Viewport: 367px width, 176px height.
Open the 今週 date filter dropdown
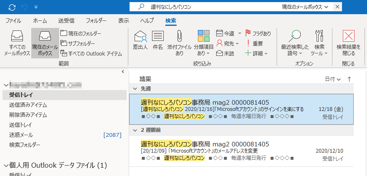(x=228, y=33)
